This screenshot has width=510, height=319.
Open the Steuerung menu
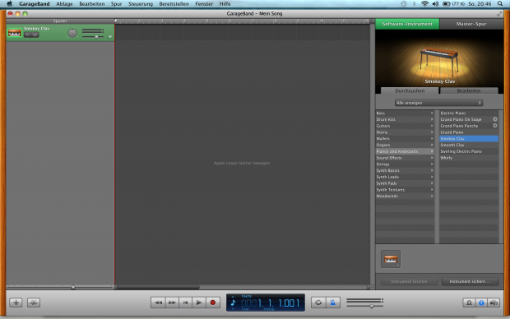[x=140, y=4]
